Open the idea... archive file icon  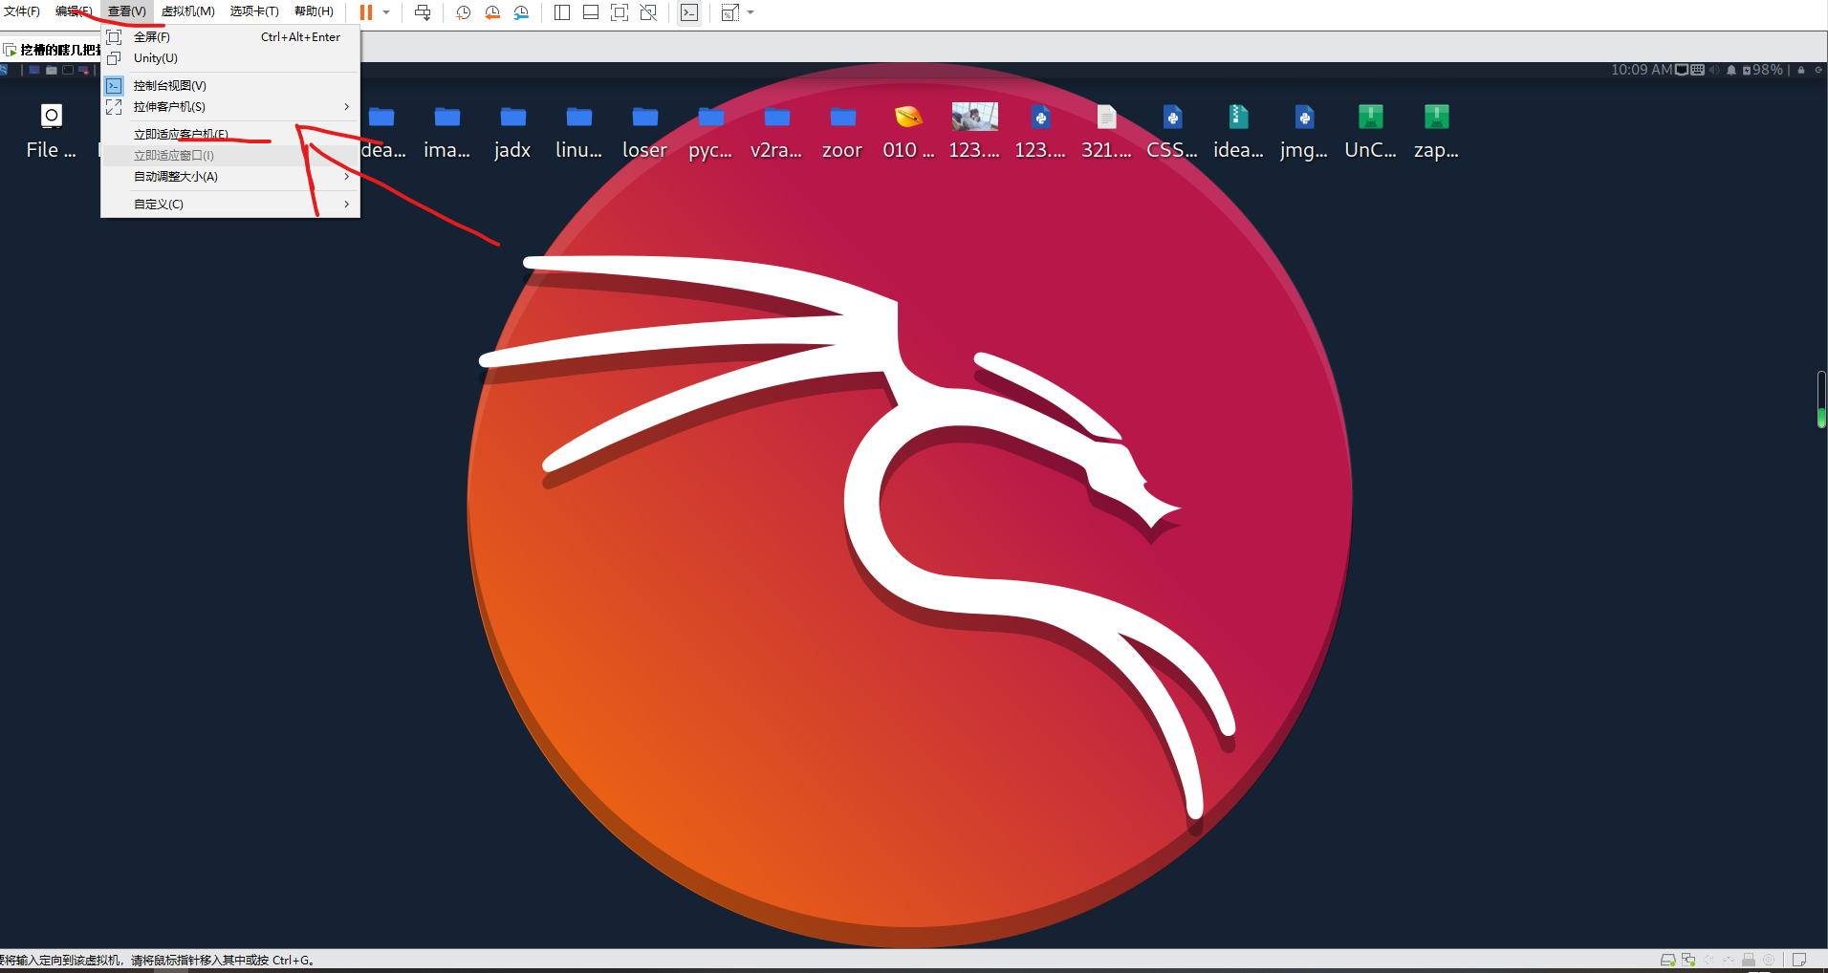click(x=1238, y=131)
